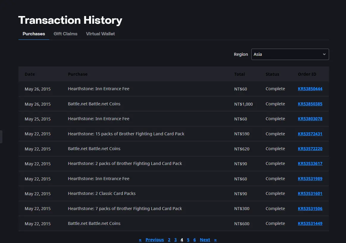Open order KR53533617
346x243 pixels.
pyautogui.click(x=310, y=163)
